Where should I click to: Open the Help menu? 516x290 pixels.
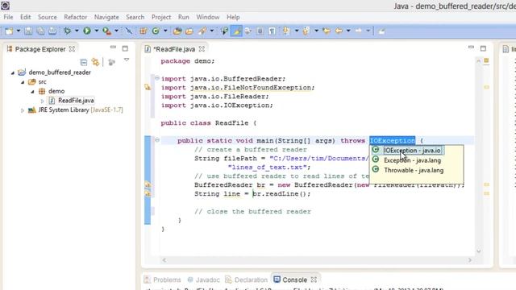(233, 17)
